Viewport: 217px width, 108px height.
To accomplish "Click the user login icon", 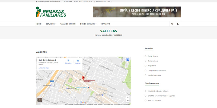I will [178, 24].
